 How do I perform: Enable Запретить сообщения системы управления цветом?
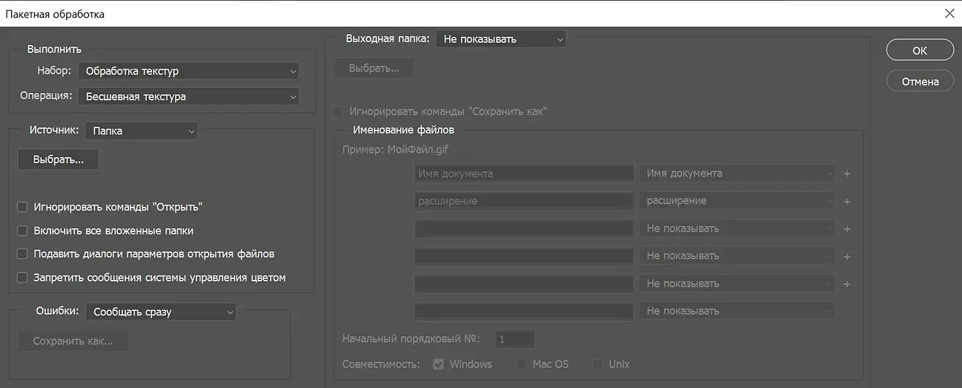(23, 278)
